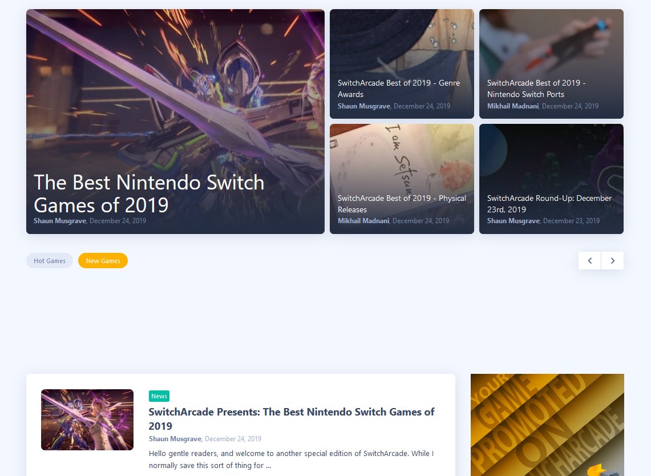Image resolution: width=651 pixels, height=476 pixels.
Task: Click the Your Game Promoted on SwitchArcade banner
Action: (x=547, y=425)
